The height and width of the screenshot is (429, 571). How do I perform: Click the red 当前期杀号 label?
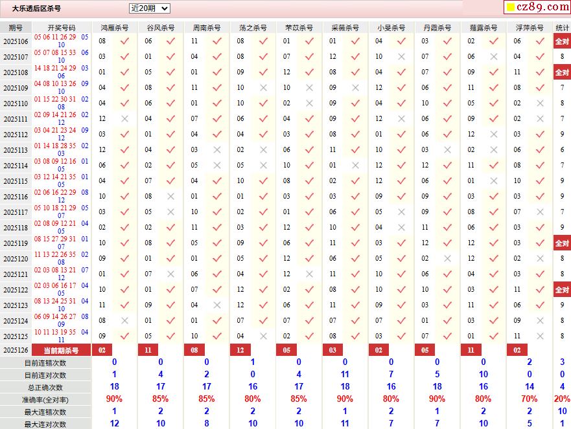(61, 350)
